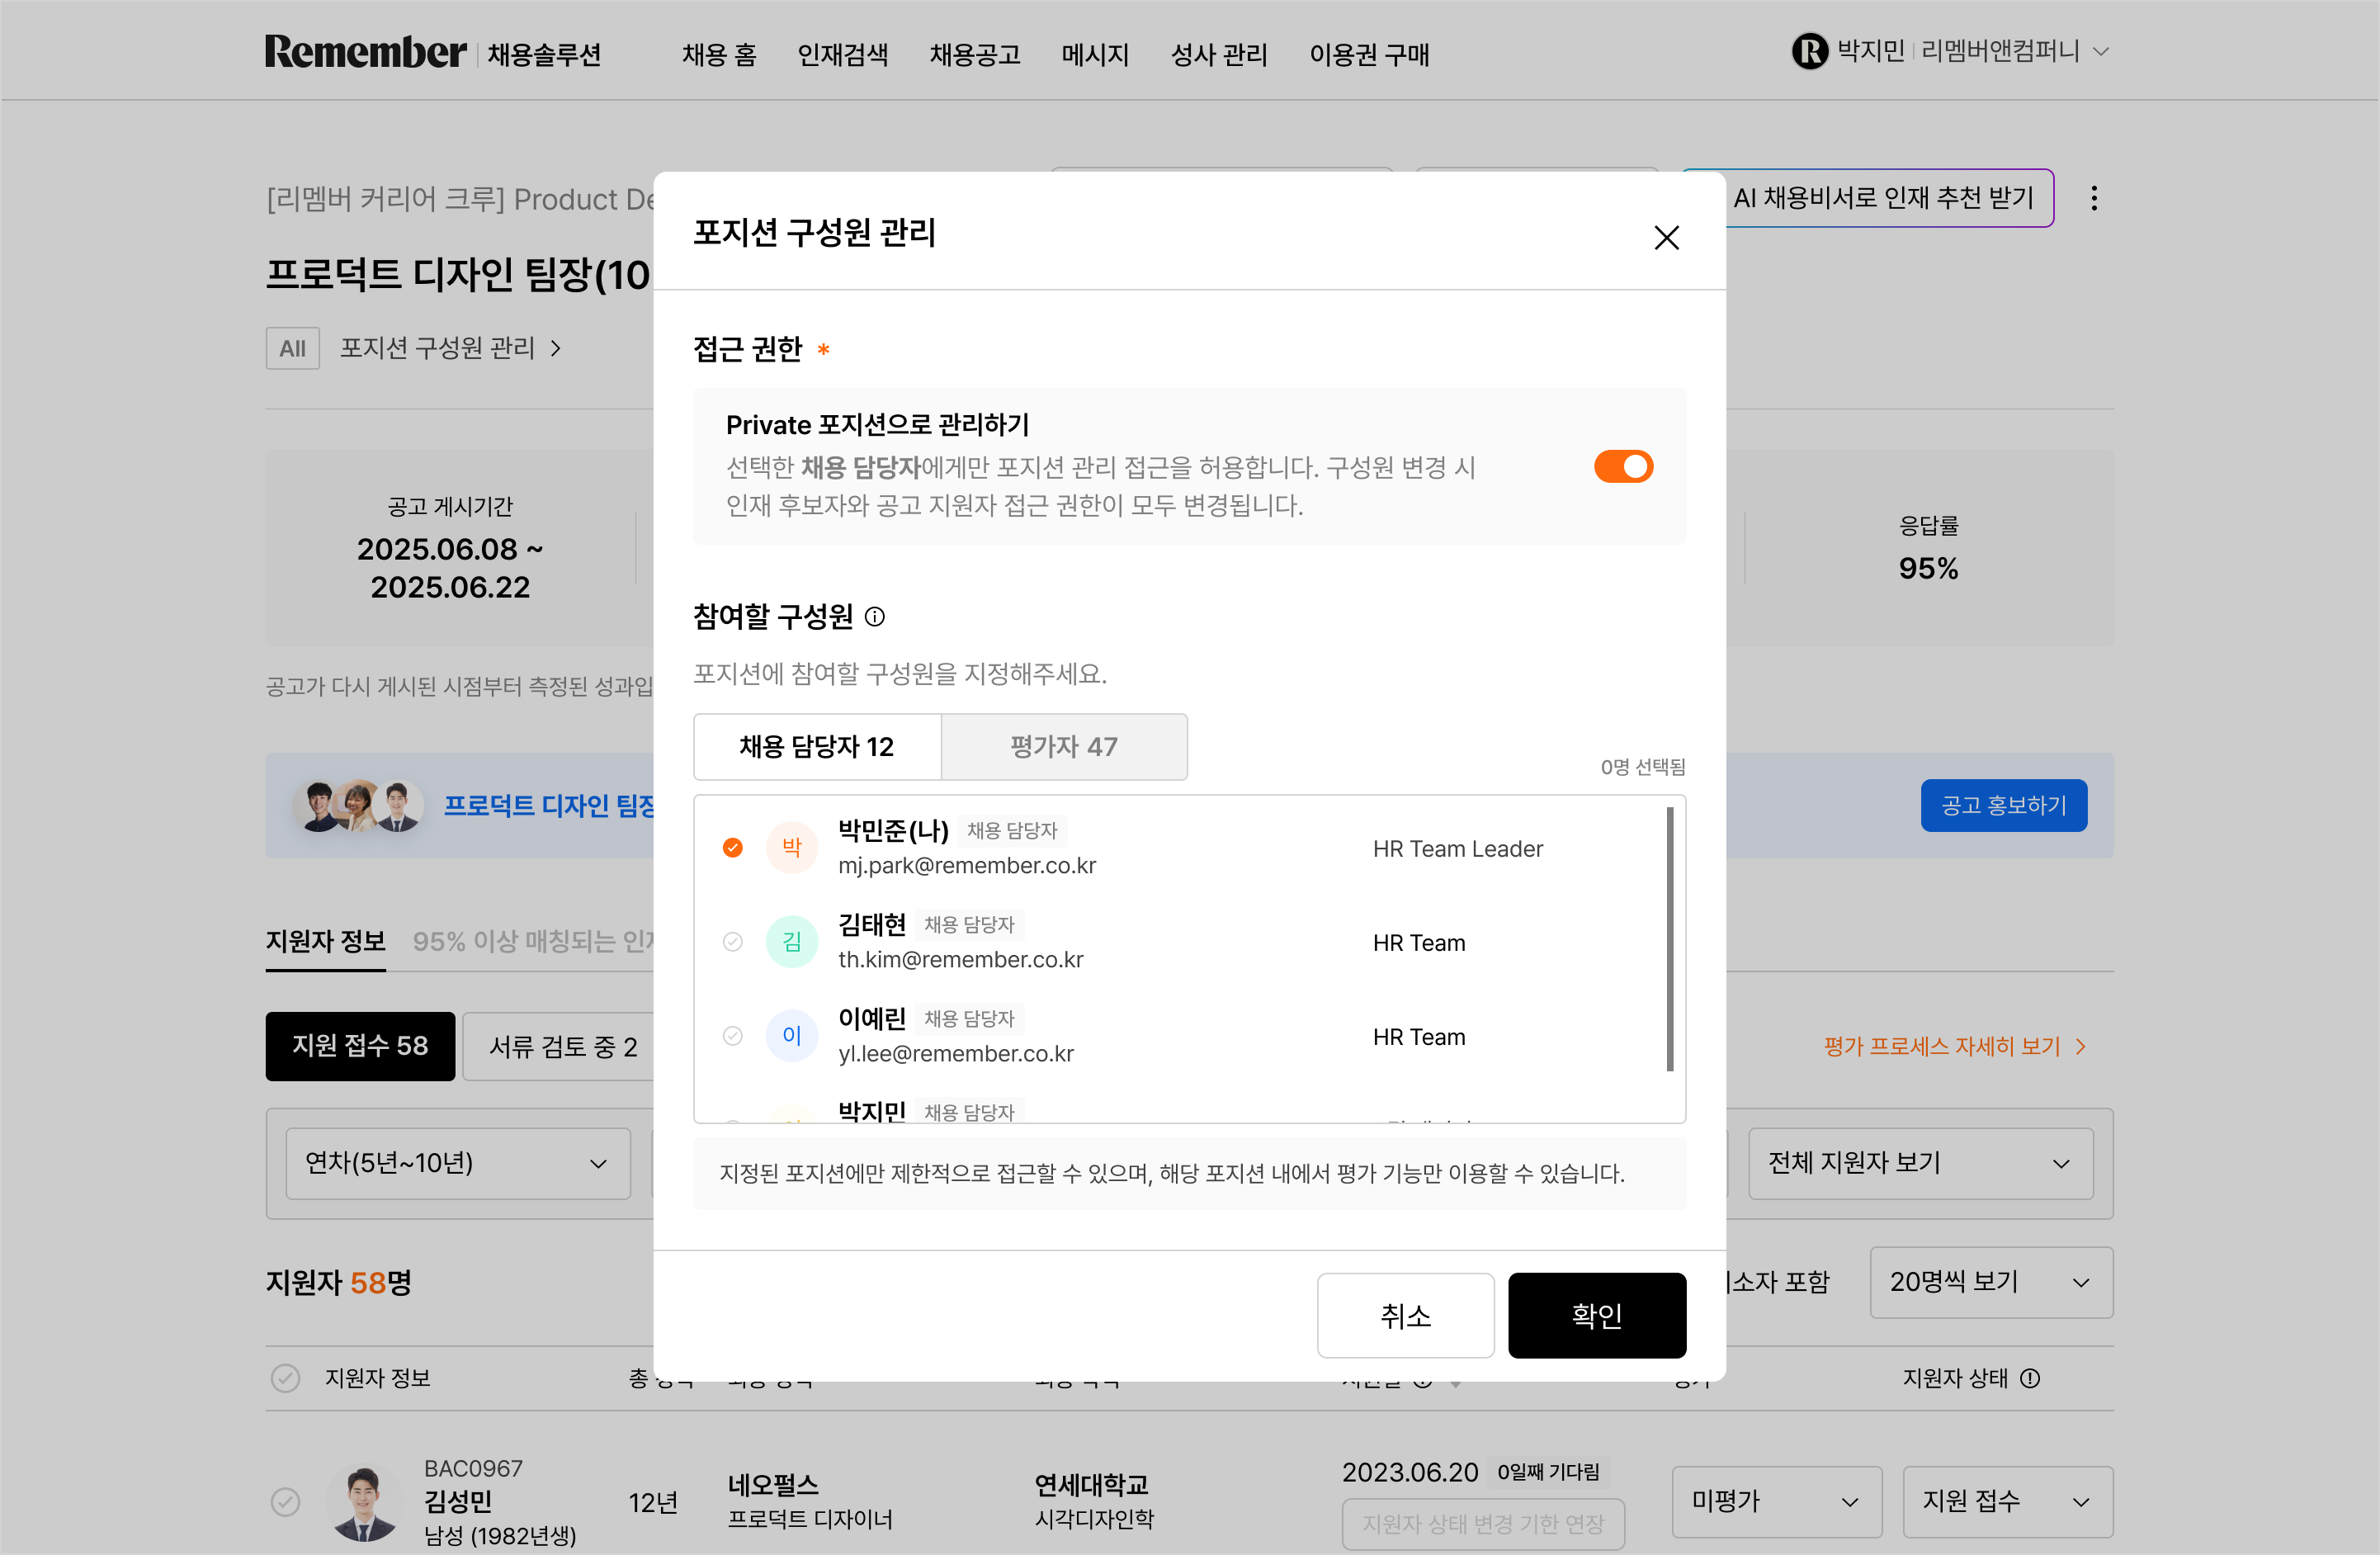Click the 박 avatar of 박민준

coord(791,848)
